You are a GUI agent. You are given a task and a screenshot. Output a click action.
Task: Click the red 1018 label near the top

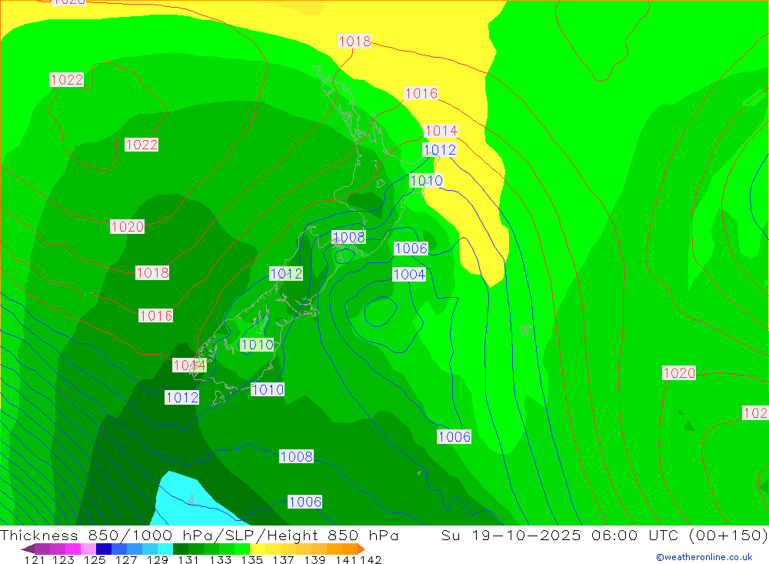point(355,42)
